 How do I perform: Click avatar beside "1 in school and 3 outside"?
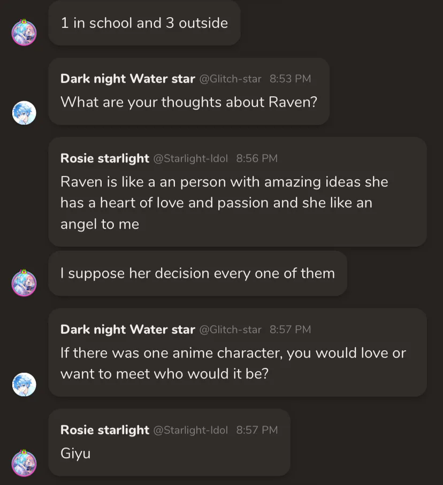point(24,33)
